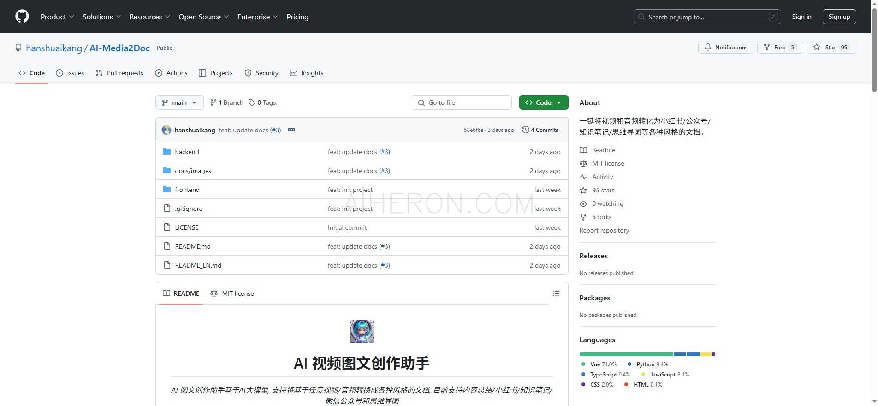Image resolution: width=878 pixels, height=406 pixels.
Task: Expand the Enterprise menu
Action: point(258,17)
